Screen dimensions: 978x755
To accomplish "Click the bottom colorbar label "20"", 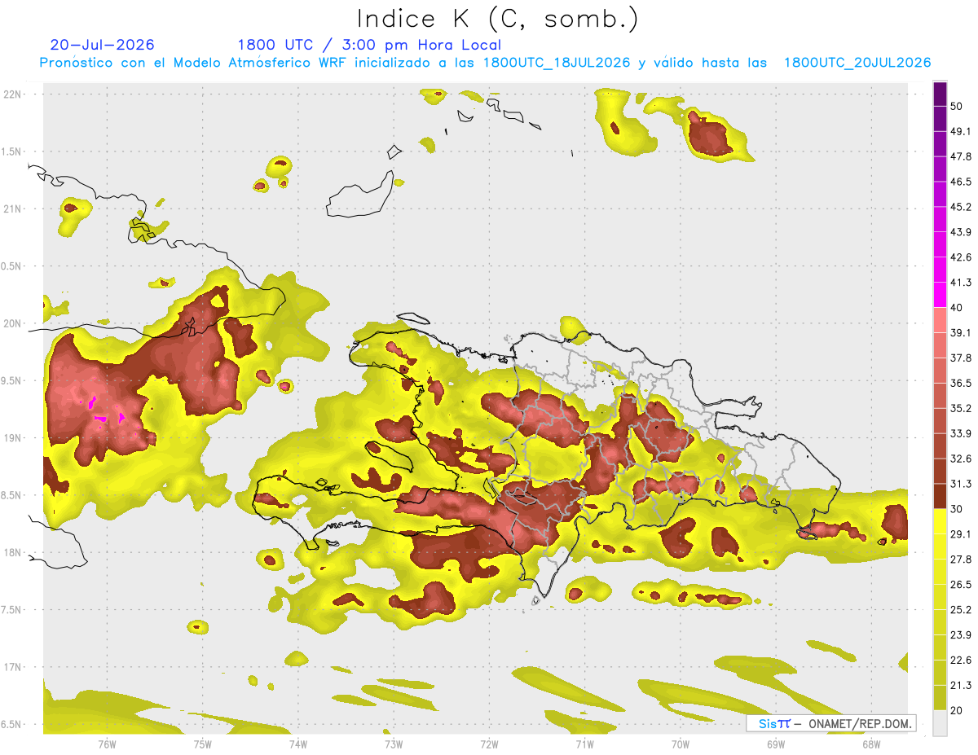I will pos(957,710).
